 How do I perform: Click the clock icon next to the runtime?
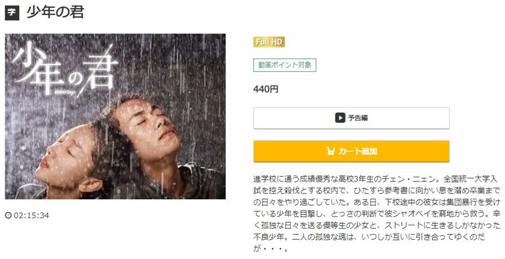click(9, 215)
